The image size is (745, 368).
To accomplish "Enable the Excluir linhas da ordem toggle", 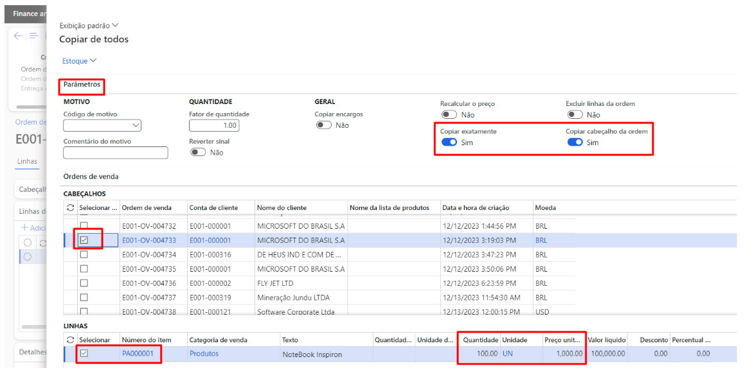I will click(x=575, y=115).
